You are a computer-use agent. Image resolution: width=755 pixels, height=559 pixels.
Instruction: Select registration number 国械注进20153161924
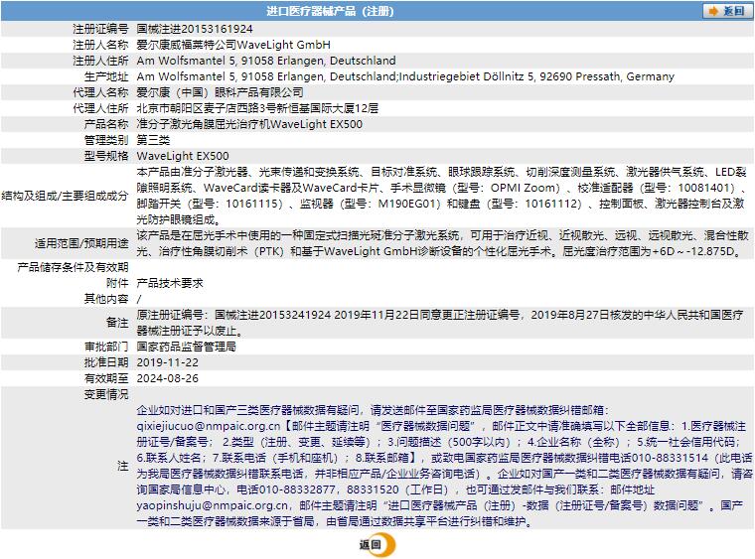(195, 29)
